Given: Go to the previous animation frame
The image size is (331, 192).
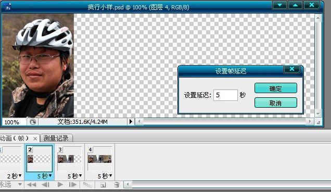Looking at the screenshot, I should pos(45,185).
